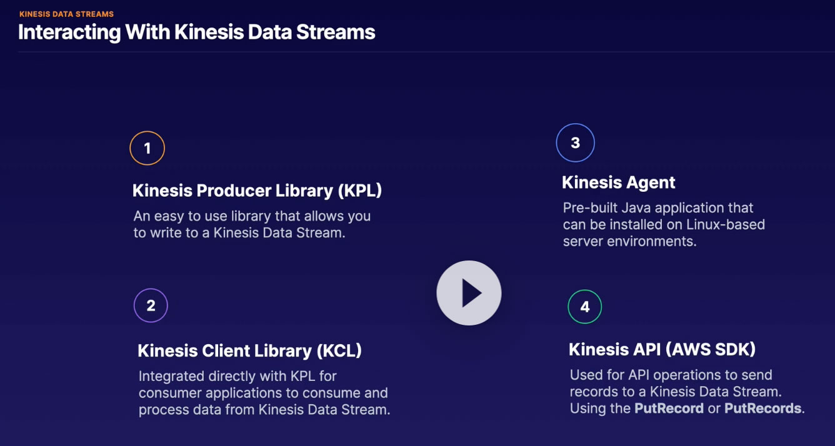
Task: Click the purple number 2 circle
Action: 151,305
